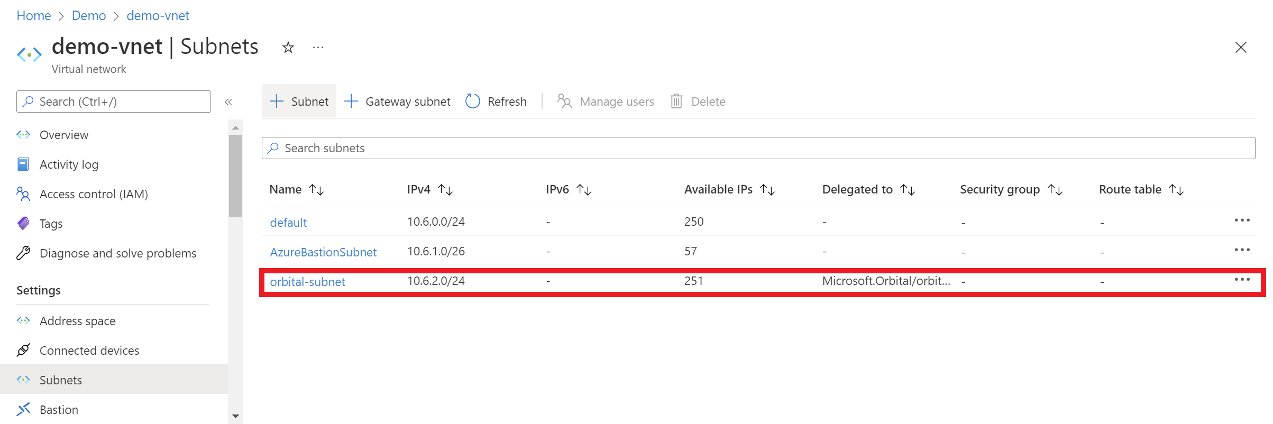Open Address space settings
This screenshot has height=424, width=1273.
click(x=77, y=321)
